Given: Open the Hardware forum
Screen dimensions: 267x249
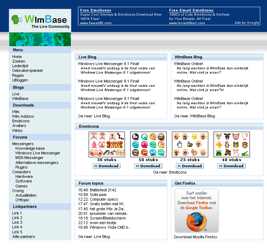Looking at the screenshot, I should [24, 176].
